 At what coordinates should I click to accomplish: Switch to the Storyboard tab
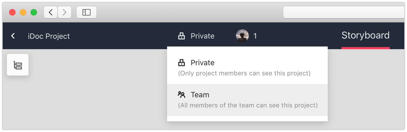tap(365, 36)
